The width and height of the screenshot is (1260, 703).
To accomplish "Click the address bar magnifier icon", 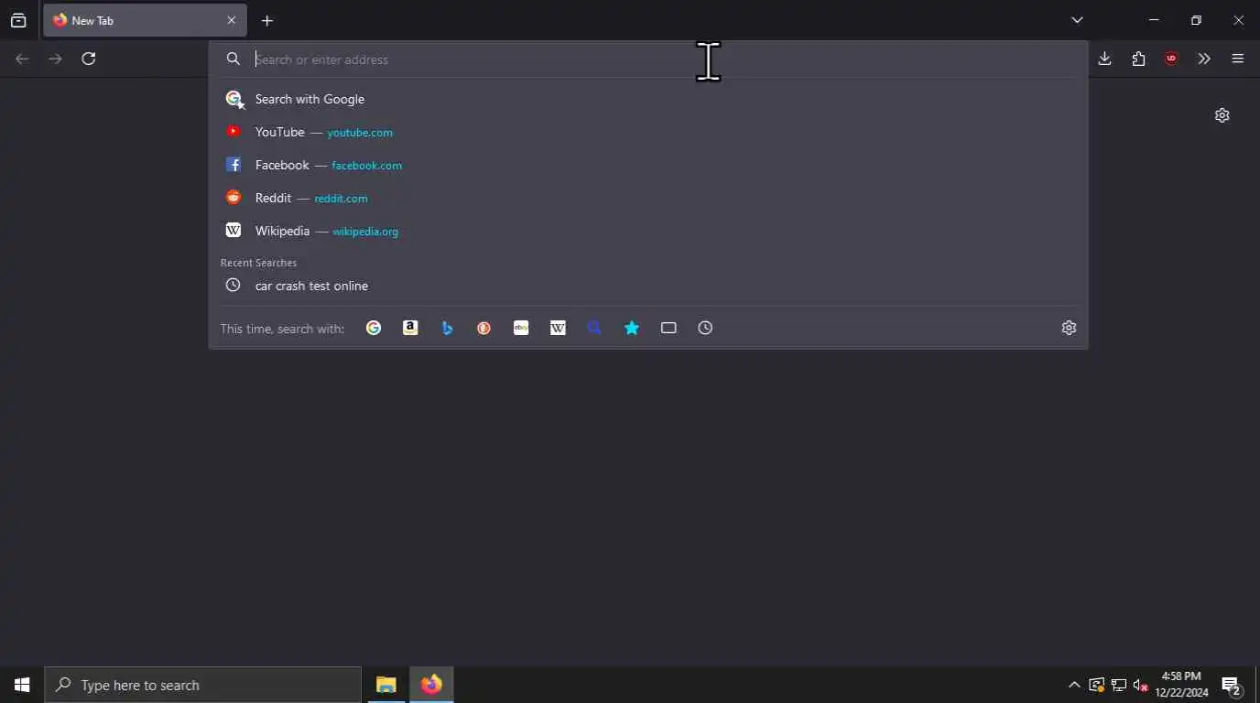I will click(x=234, y=59).
